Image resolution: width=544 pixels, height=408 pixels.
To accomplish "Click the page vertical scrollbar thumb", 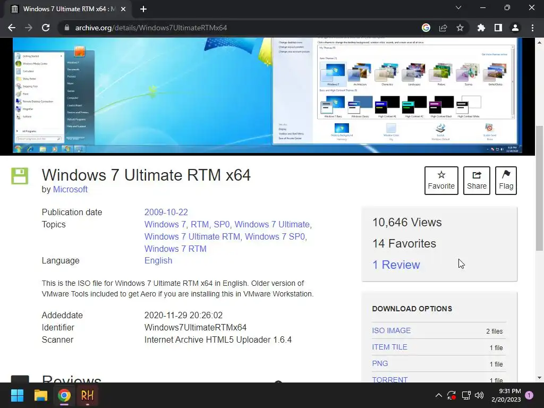I will pos(539,188).
